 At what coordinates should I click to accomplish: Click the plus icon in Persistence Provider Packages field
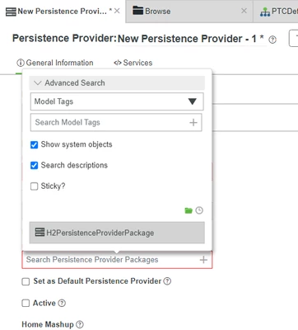pos(203,260)
